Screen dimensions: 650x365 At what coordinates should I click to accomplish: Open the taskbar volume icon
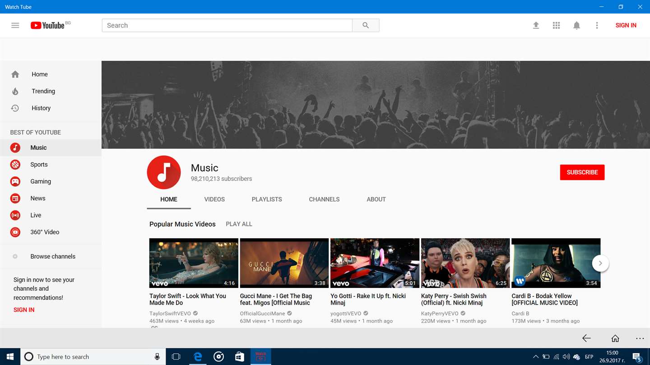click(x=566, y=357)
